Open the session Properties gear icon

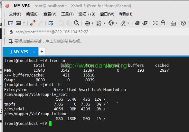pyautogui.click(x=51, y=23)
